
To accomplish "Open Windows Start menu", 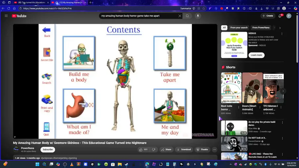I will pyautogui.click(x=37, y=164).
